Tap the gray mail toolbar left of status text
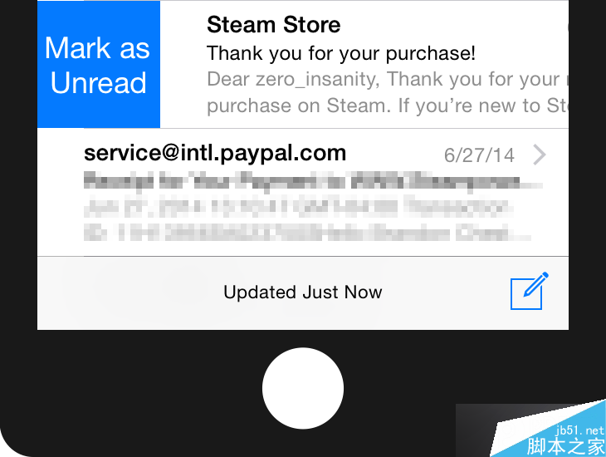The width and height of the screenshot is (606, 457). point(130,293)
